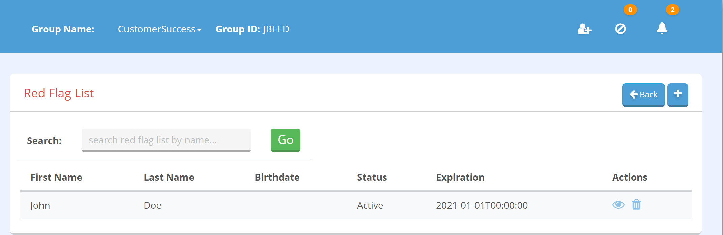Open the blocked list circle-slash icon
Screen dimensions: 723x235
tap(620, 29)
